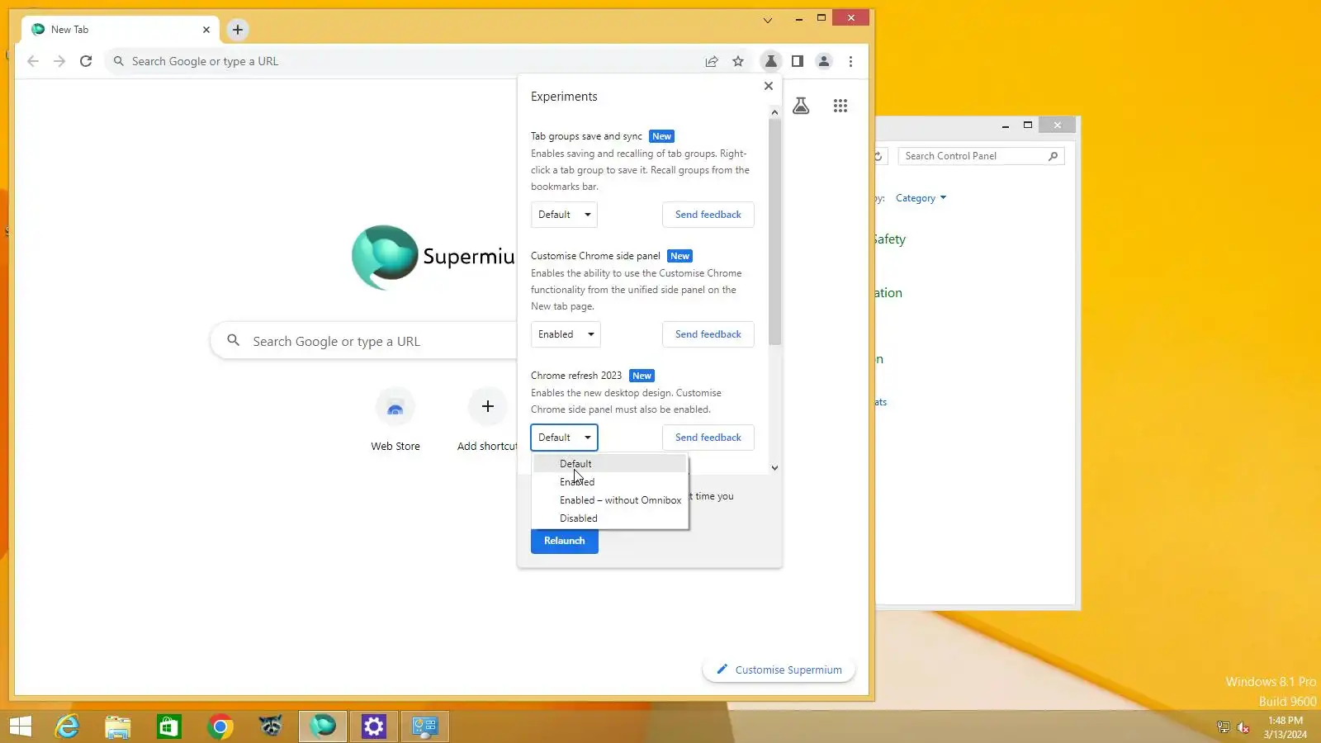Open the profile avatar menu
Viewport: 1321px width, 743px height.
point(824,61)
